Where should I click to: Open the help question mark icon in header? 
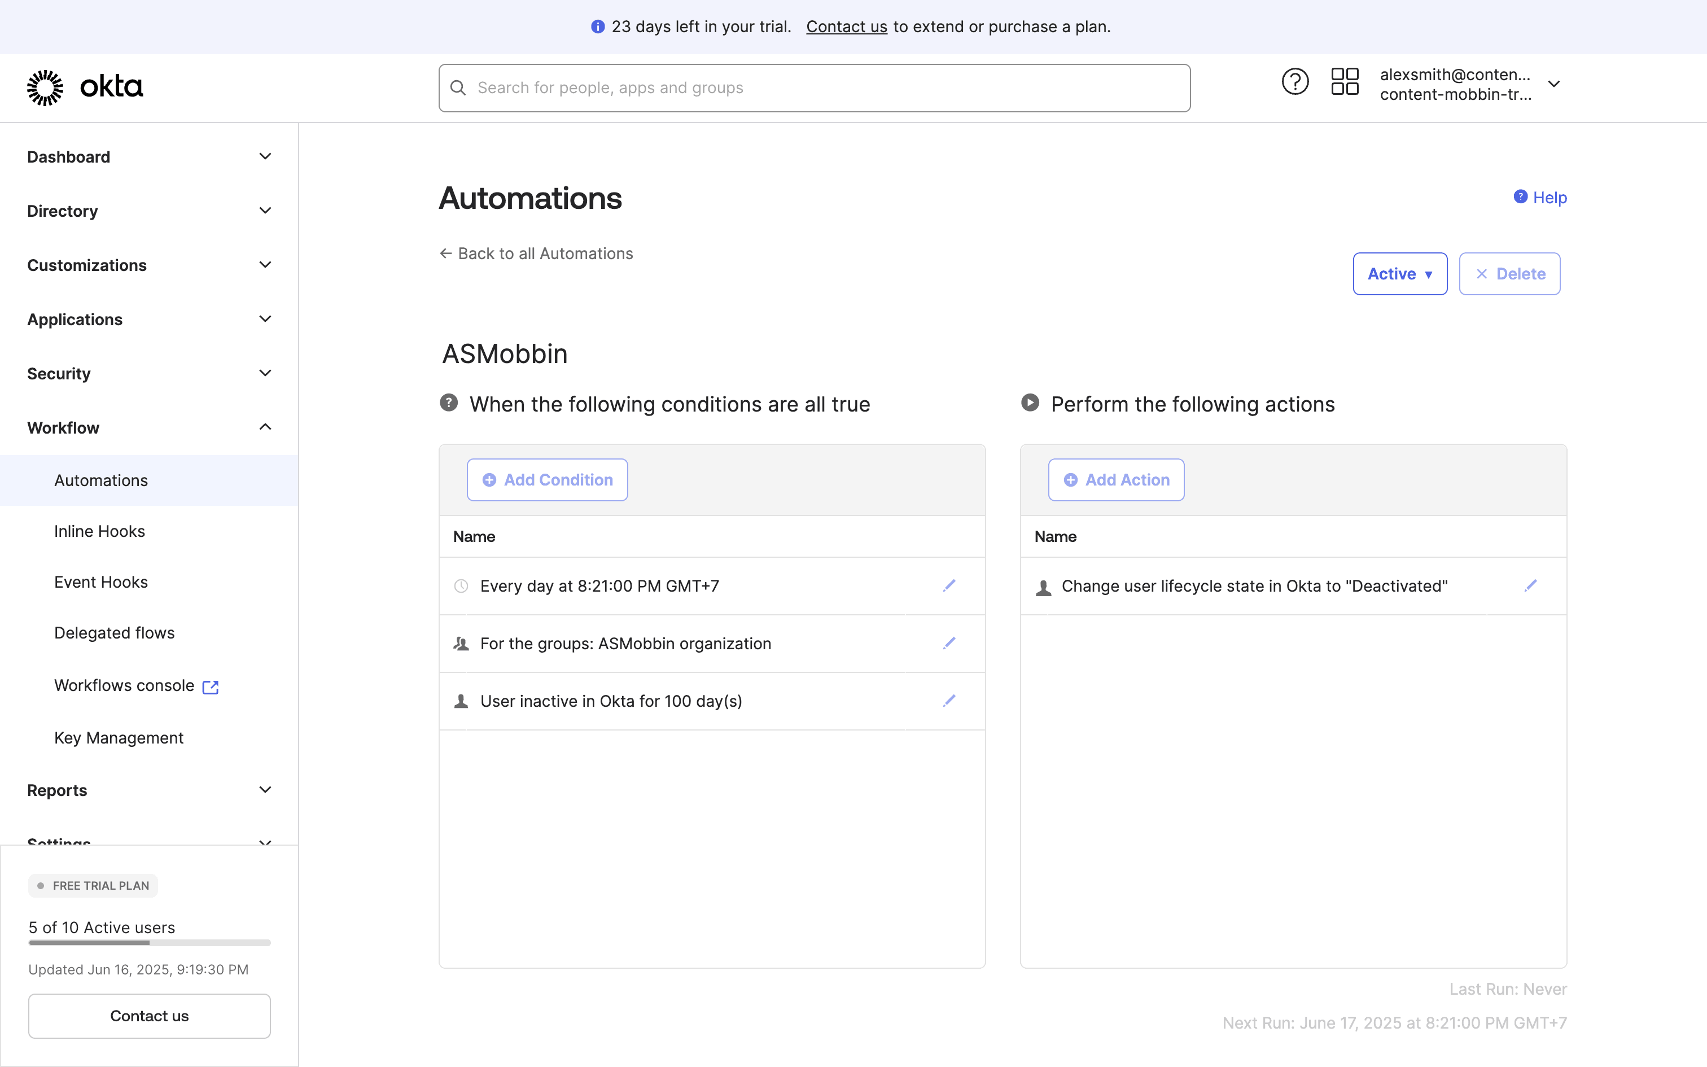coord(1294,82)
